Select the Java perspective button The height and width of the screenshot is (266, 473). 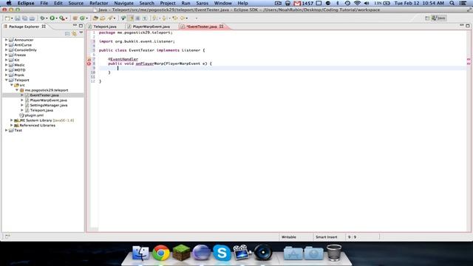click(x=438, y=18)
